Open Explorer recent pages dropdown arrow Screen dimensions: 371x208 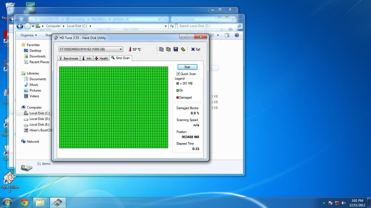click(33, 26)
